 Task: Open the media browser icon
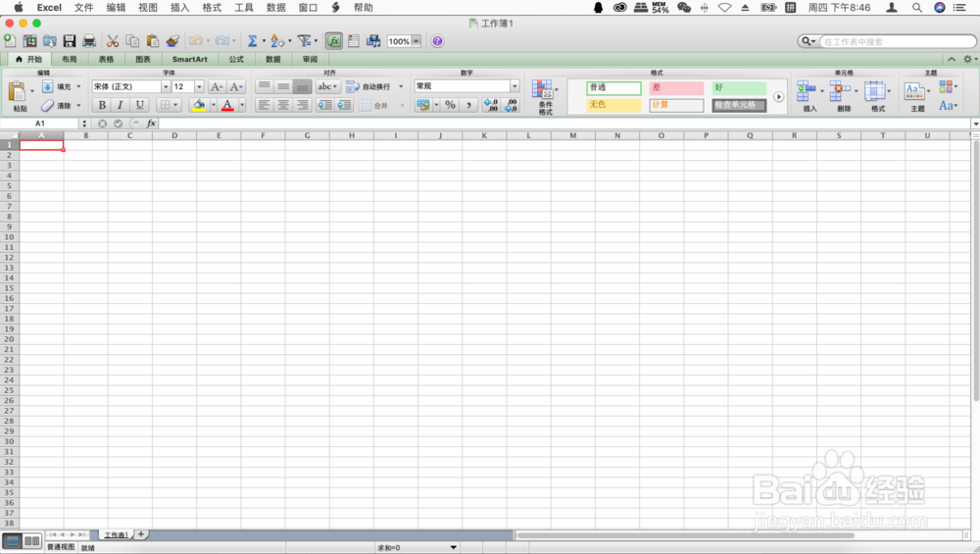373,40
